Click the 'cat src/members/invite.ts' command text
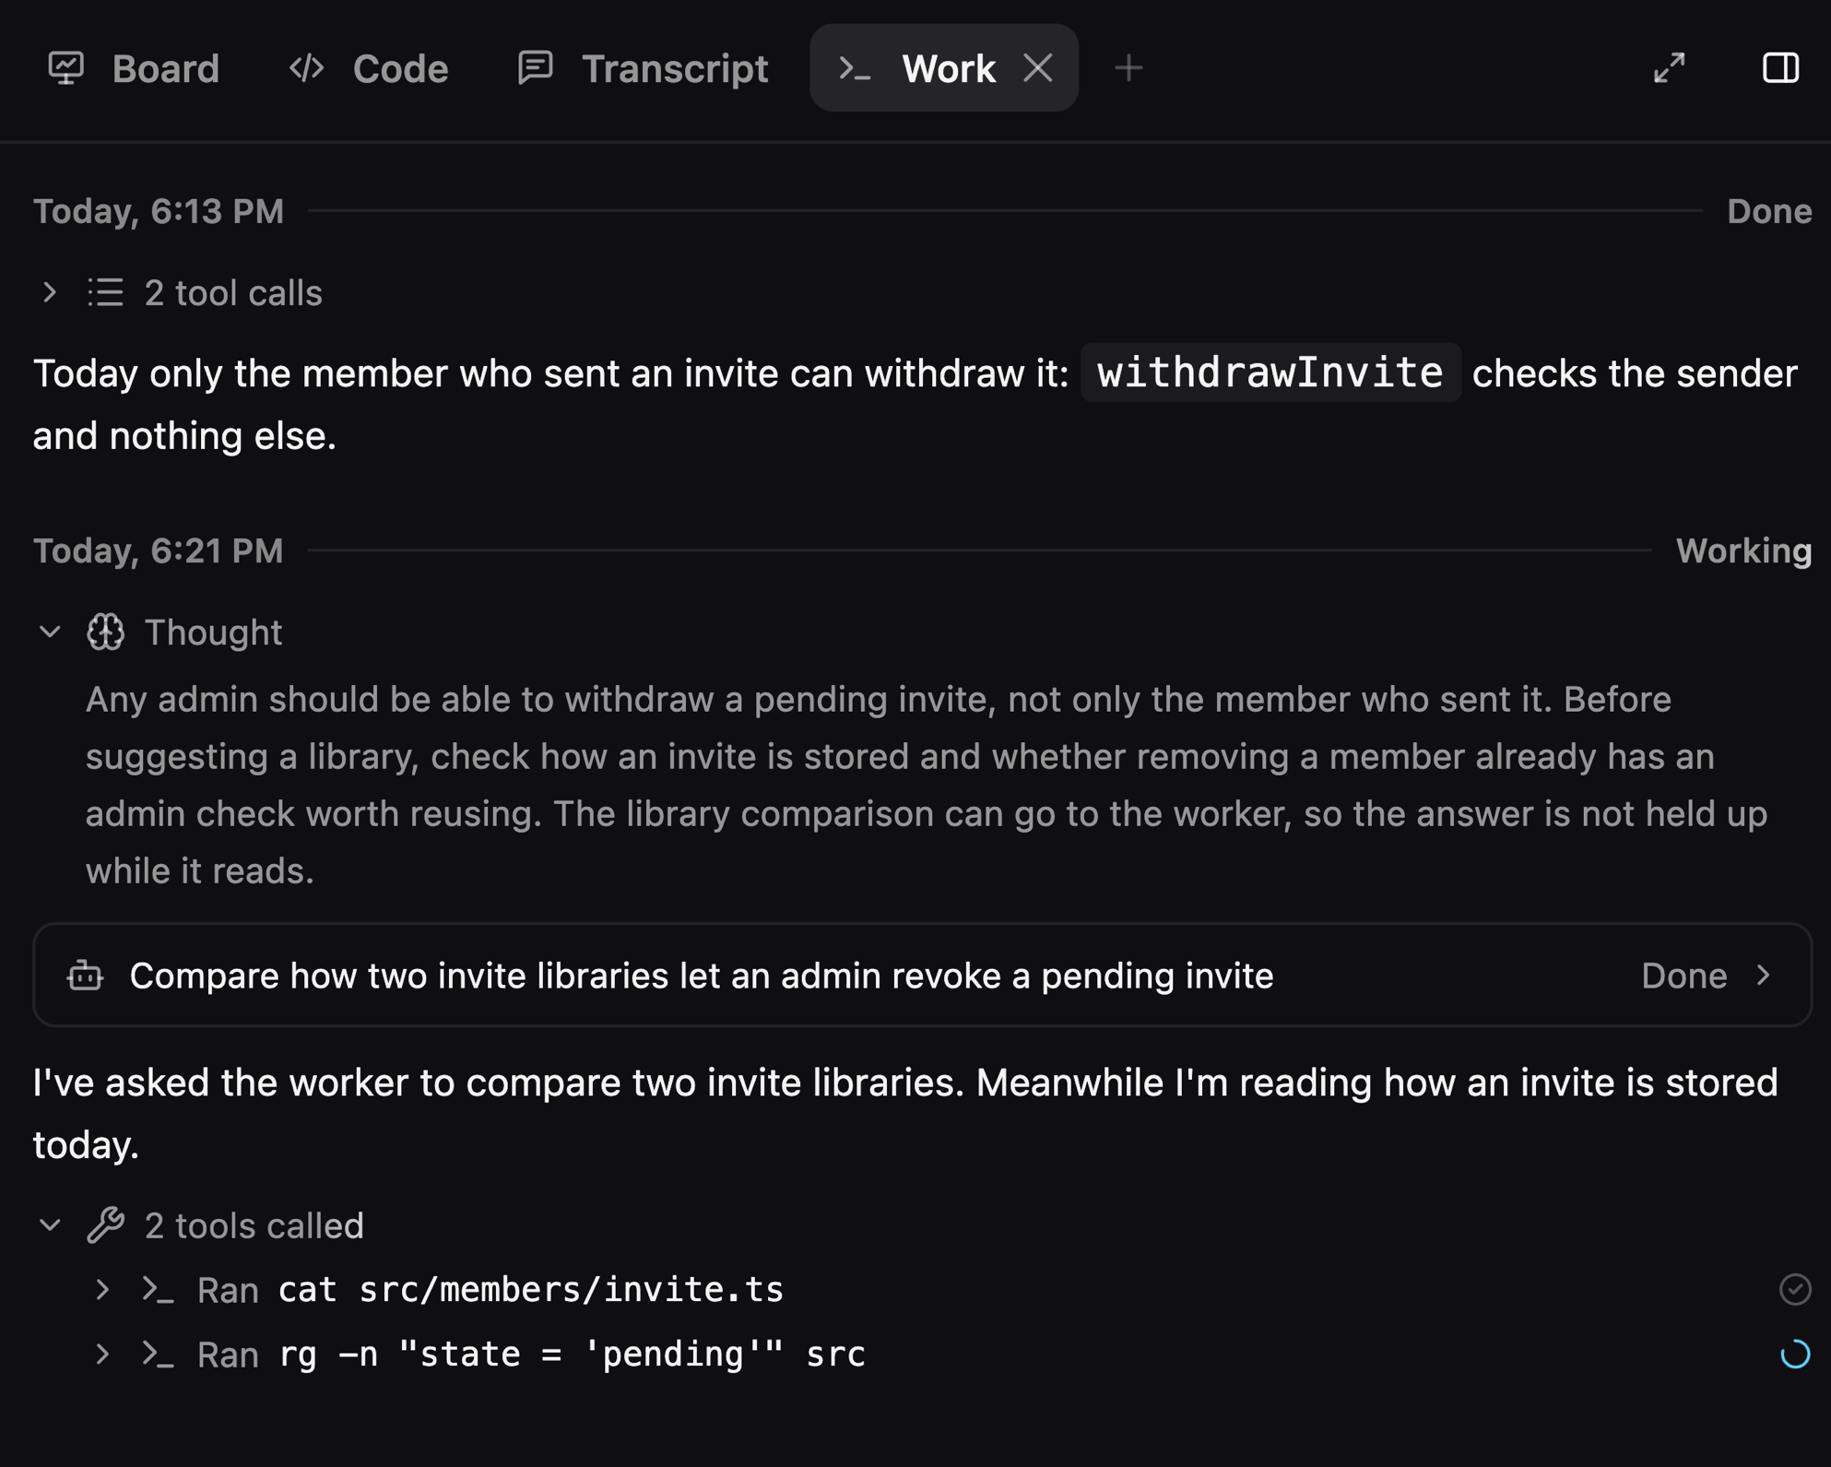 (x=531, y=1290)
